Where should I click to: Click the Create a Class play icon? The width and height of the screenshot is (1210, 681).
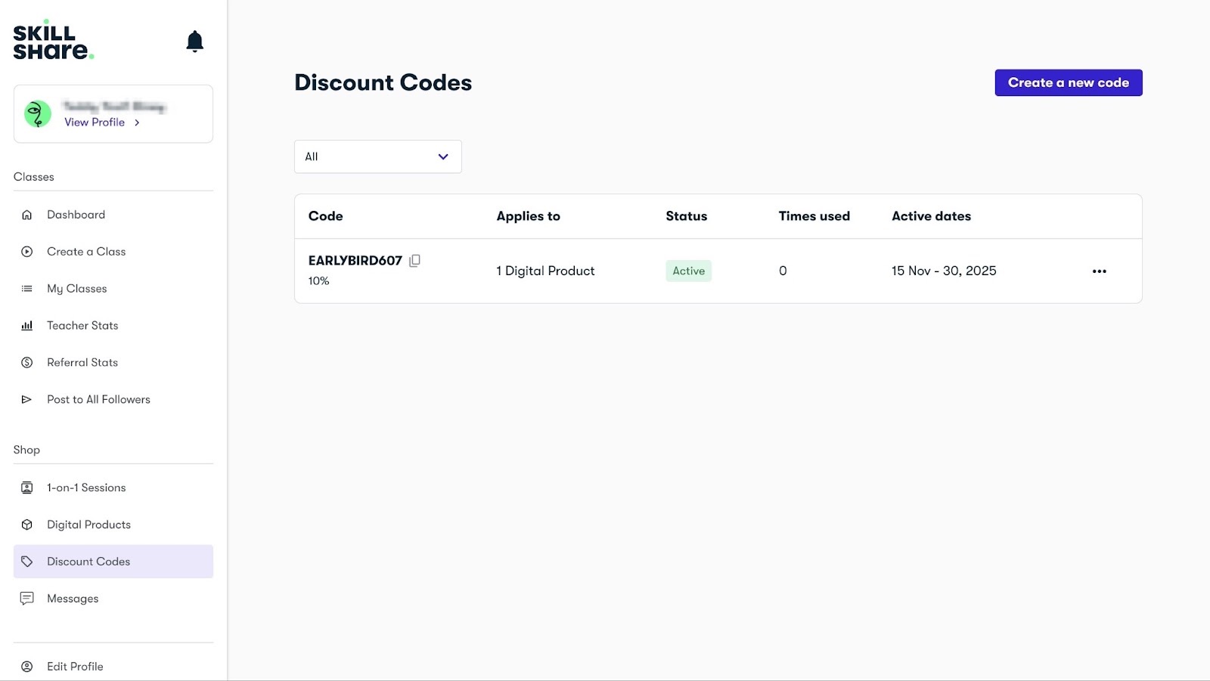click(27, 252)
